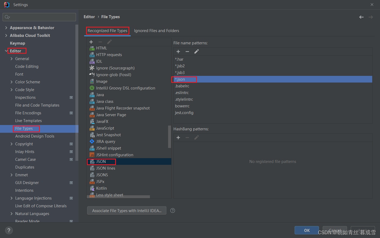Screen dimensions: 380x238
Task: Select the HTTP requests file type icon
Action: [92, 55]
